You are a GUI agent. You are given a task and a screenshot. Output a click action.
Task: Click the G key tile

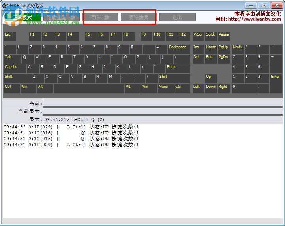(83, 69)
